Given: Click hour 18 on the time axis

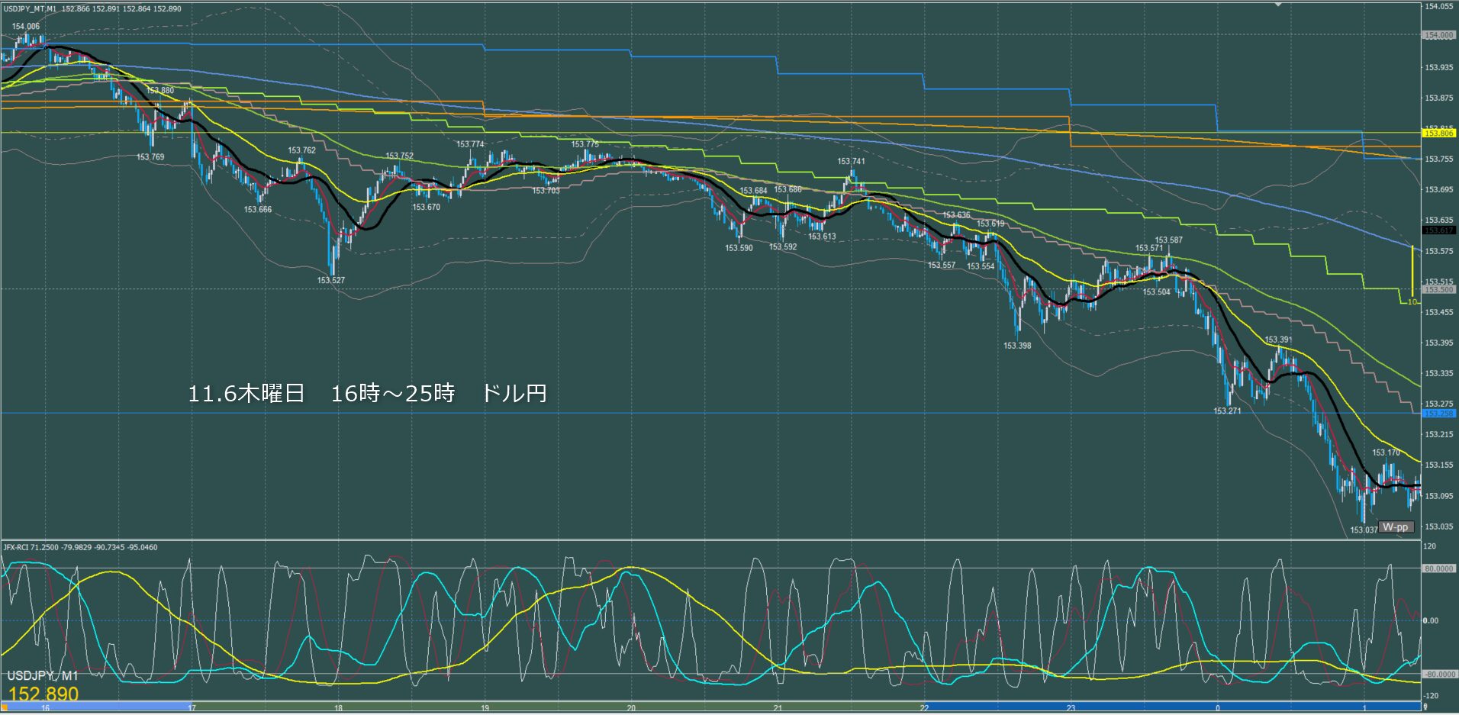Looking at the screenshot, I should [x=338, y=708].
